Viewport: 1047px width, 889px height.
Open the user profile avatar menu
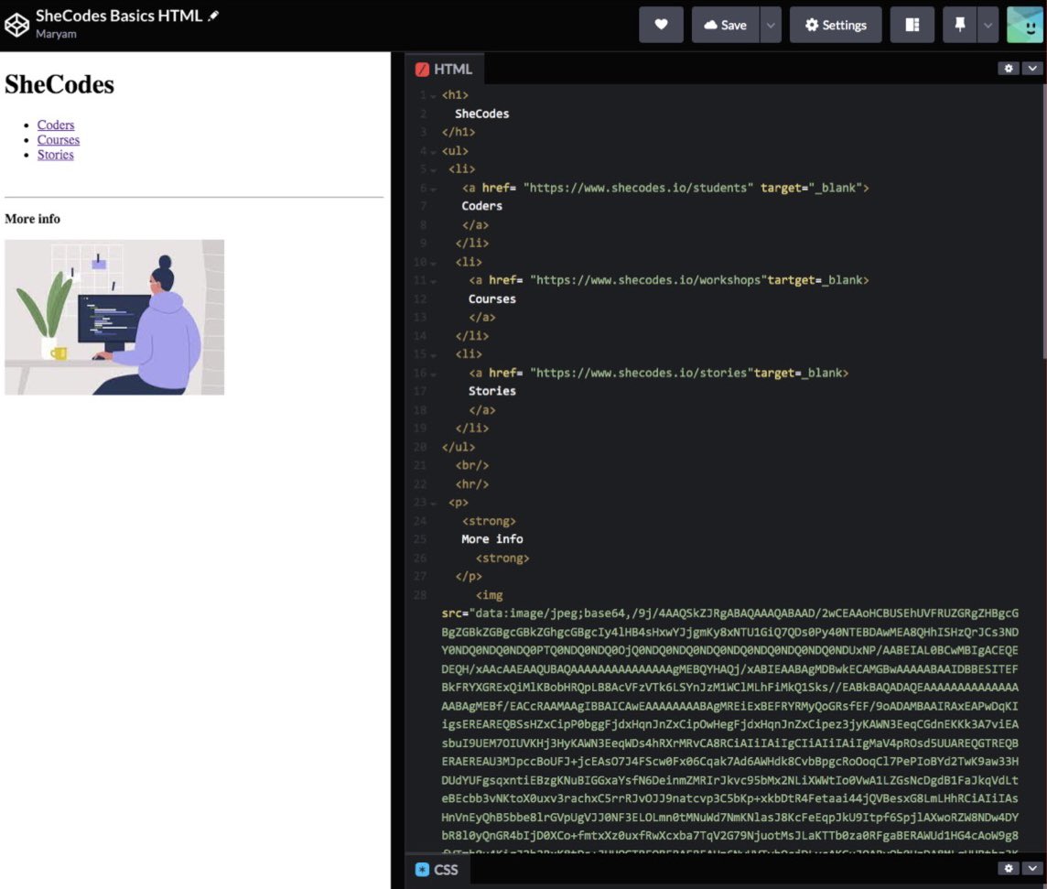point(1024,25)
